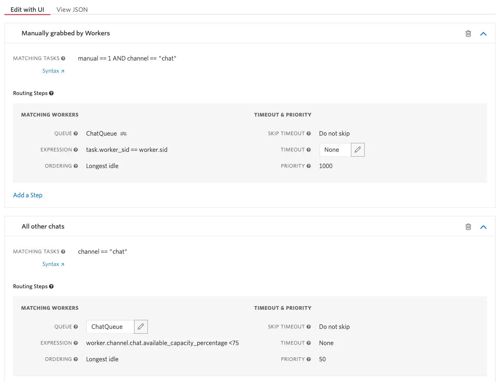Screen dimensions: 500x382
Task: Delete the Manually grabbed by Workers filter
Action: point(468,34)
